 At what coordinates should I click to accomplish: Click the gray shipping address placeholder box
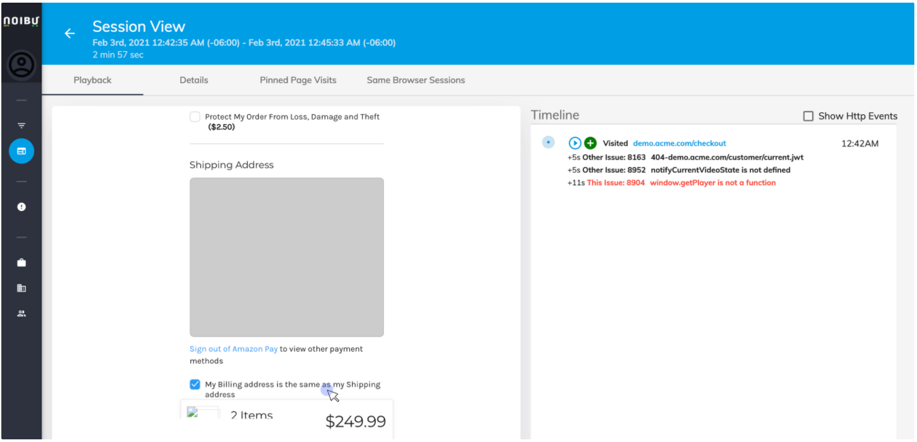pyautogui.click(x=286, y=257)
